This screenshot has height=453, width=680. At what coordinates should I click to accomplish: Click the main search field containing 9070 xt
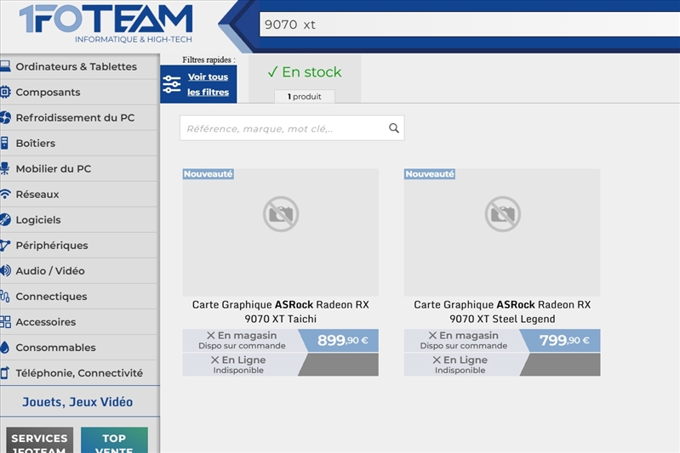[x=468, y=25]
